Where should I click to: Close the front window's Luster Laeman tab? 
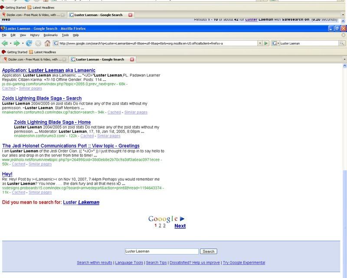tap(132, 60)
